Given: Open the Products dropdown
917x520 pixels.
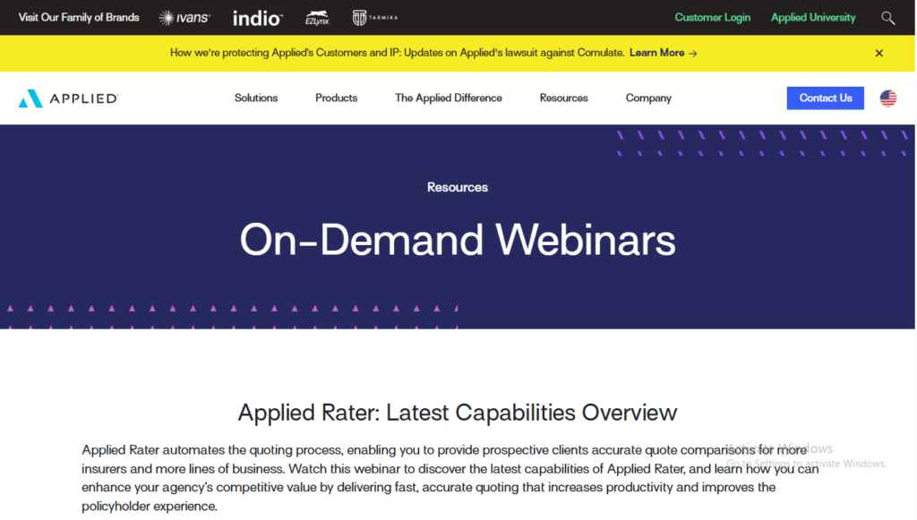Looking at the screenshot, I should 336,98.
